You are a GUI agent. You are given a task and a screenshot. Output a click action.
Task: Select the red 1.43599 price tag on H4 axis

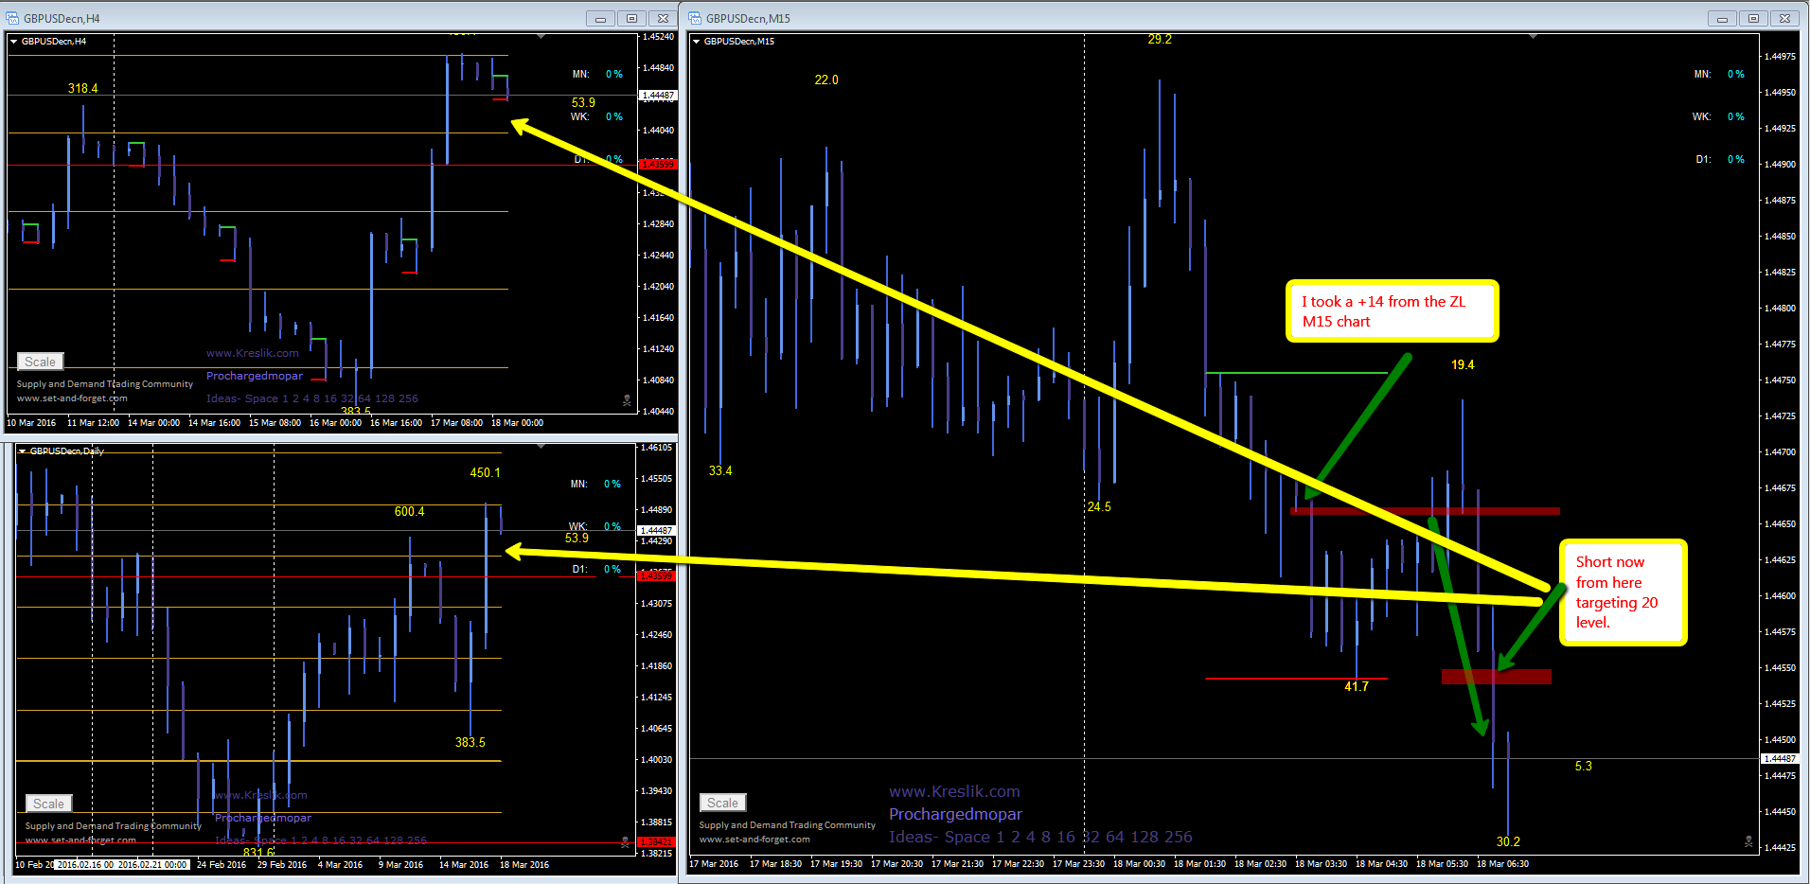point(658,165)
